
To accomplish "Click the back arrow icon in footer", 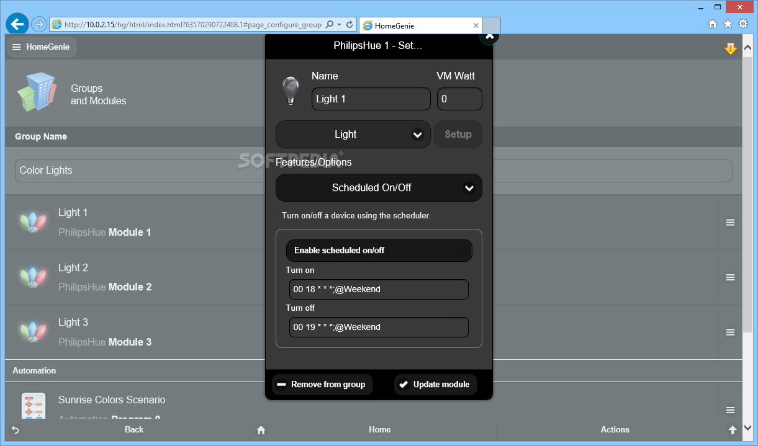I will (x=15, y=430).
